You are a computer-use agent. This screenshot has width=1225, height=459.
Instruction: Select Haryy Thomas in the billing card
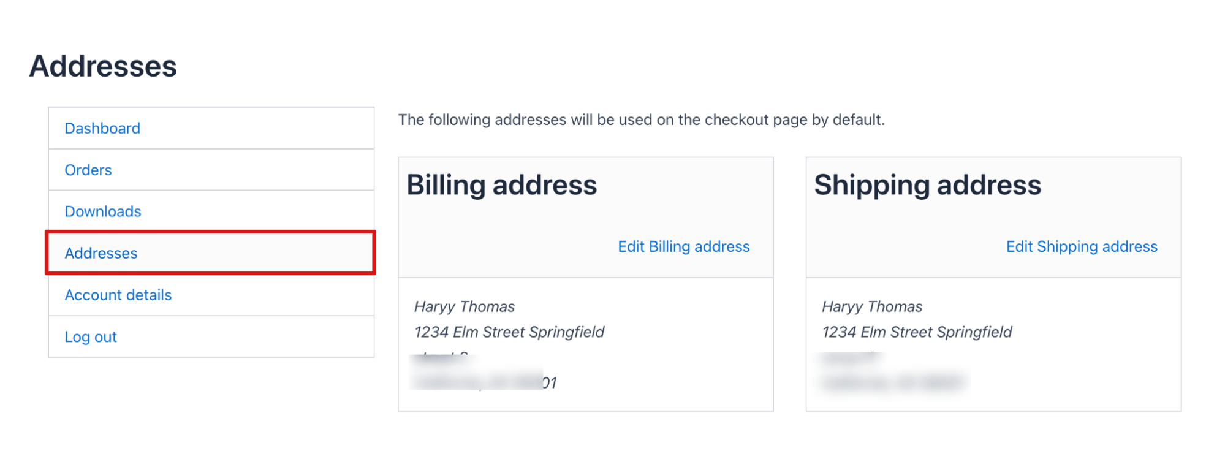(463, 306)
